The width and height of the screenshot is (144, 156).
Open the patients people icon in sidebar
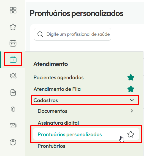[x=13, y=76]
